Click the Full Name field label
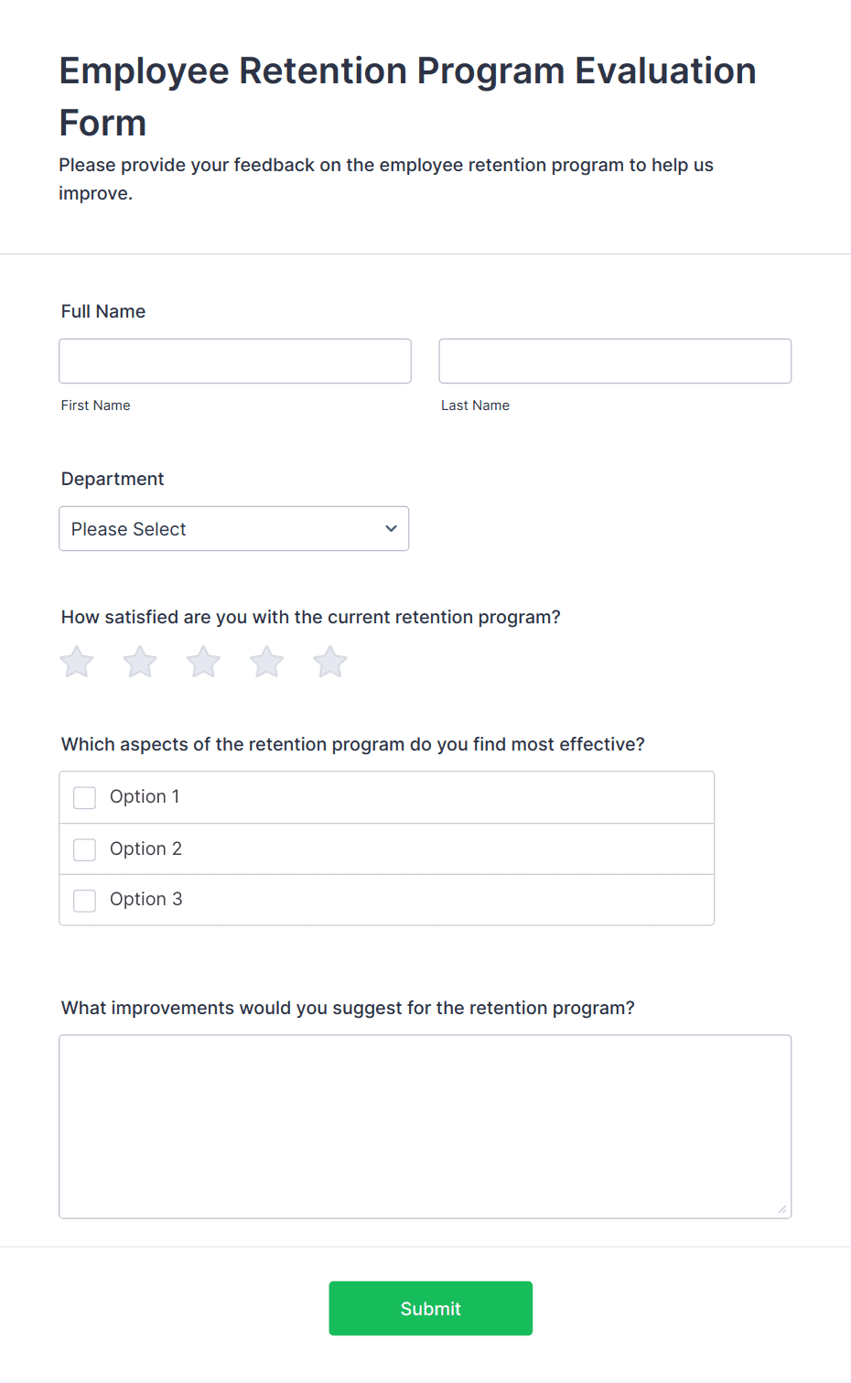This screenshot has width=851, height=1383. [x=103, y=311]
